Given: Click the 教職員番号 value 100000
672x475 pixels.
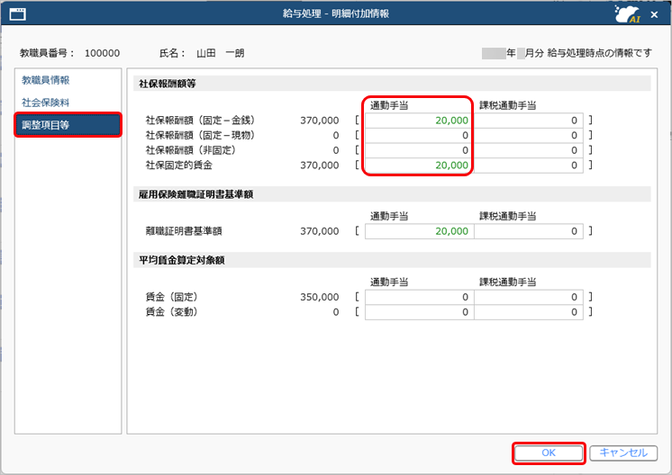Looking at the screenshot, I should [102, 53].
